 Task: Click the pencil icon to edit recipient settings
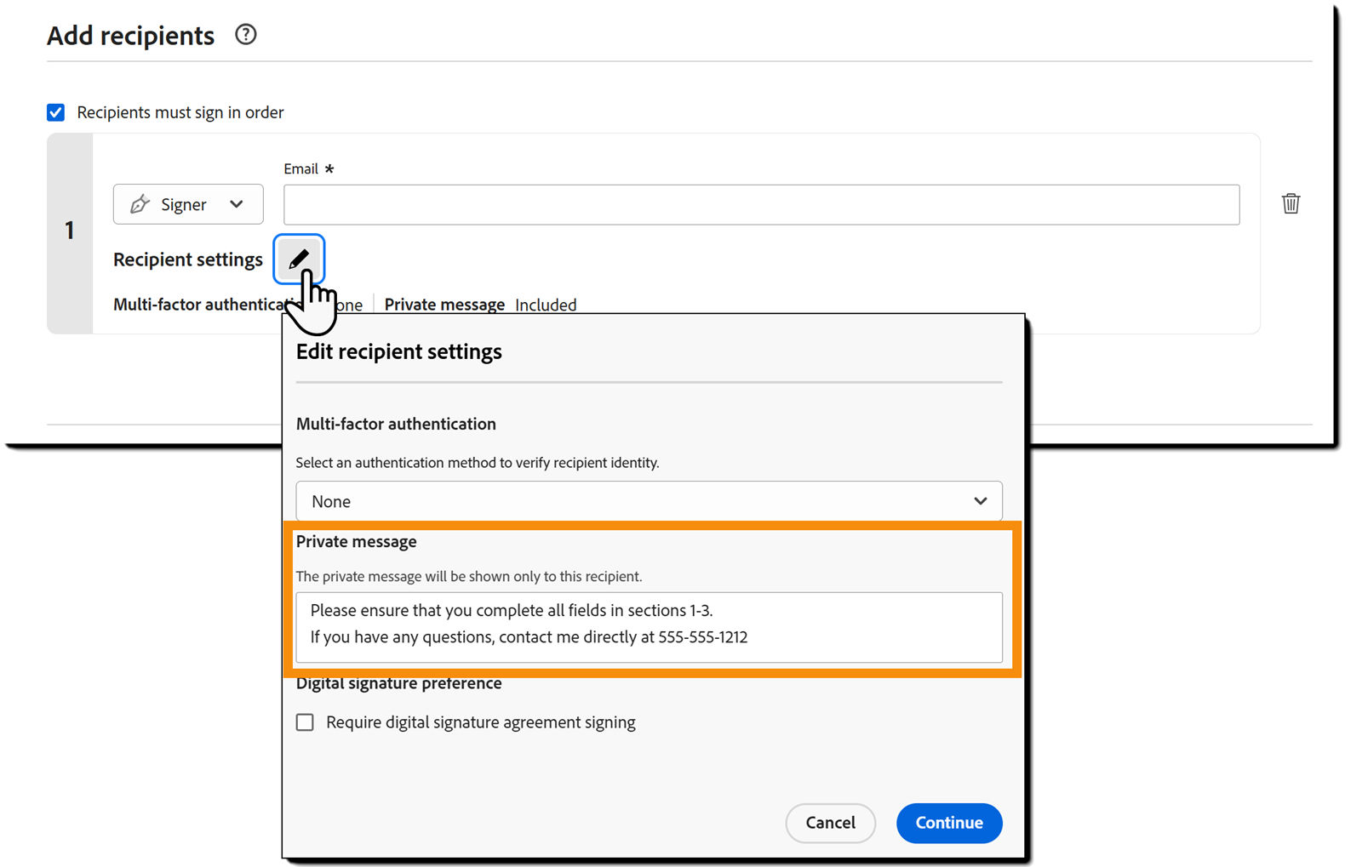click(299, 259)
